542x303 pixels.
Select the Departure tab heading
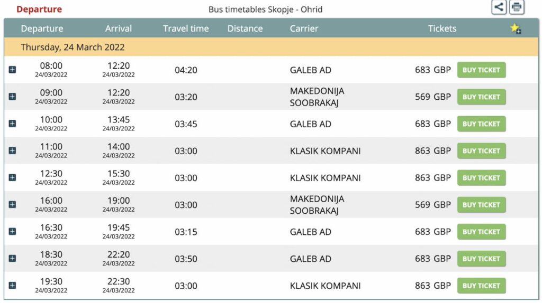[x=39, y=10]
